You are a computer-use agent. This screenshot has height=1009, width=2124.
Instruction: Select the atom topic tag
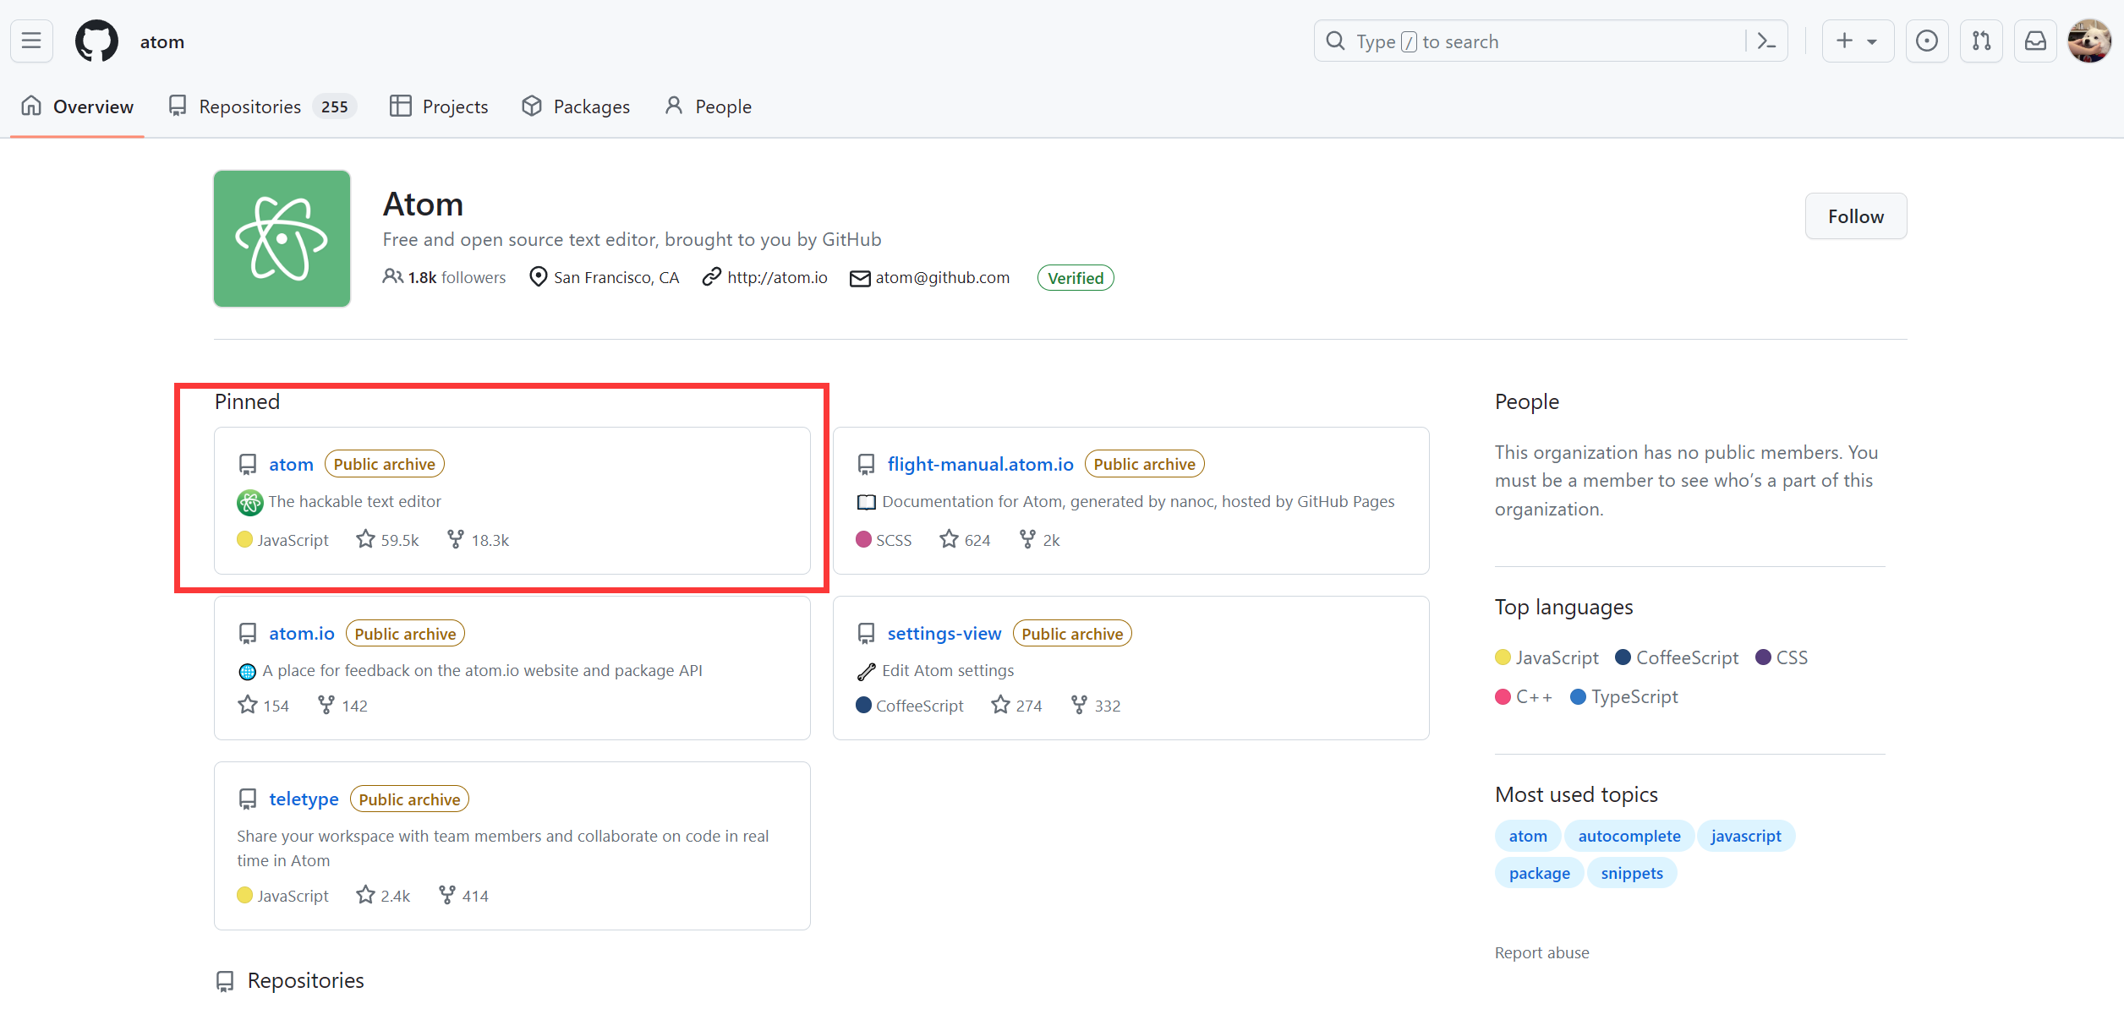1528,836
